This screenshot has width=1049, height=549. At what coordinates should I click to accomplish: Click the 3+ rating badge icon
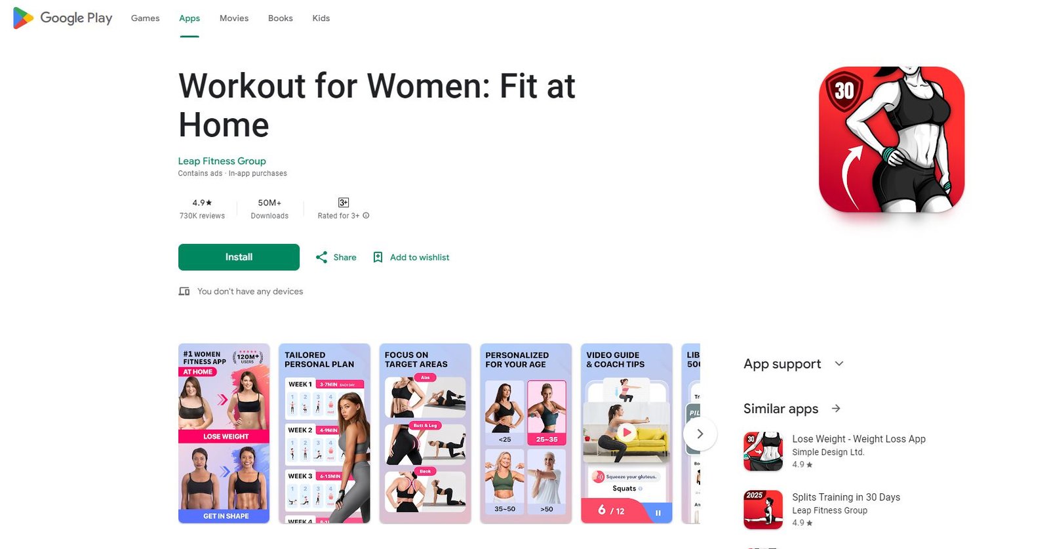(344, 203)
